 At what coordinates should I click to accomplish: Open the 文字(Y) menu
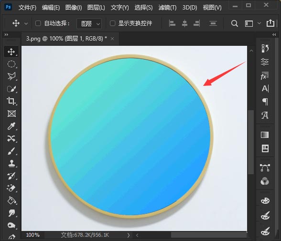[x=119, y=8]
